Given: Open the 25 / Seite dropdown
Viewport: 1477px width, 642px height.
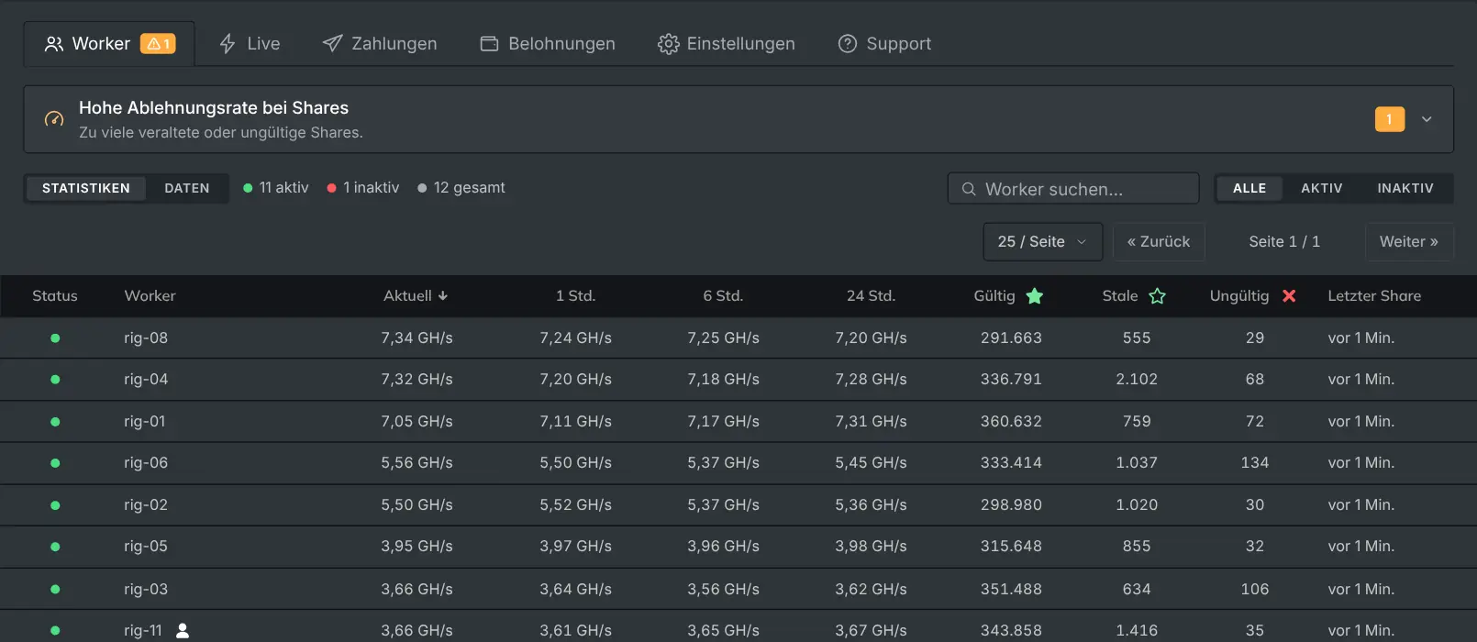Looking at the screenshot, I should click(1043, 242).
